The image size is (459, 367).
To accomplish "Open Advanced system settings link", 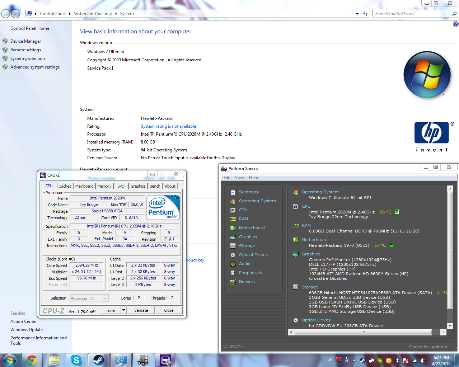I will point(35,67).
